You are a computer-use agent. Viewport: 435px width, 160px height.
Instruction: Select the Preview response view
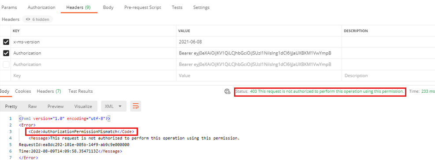[56, 106]
